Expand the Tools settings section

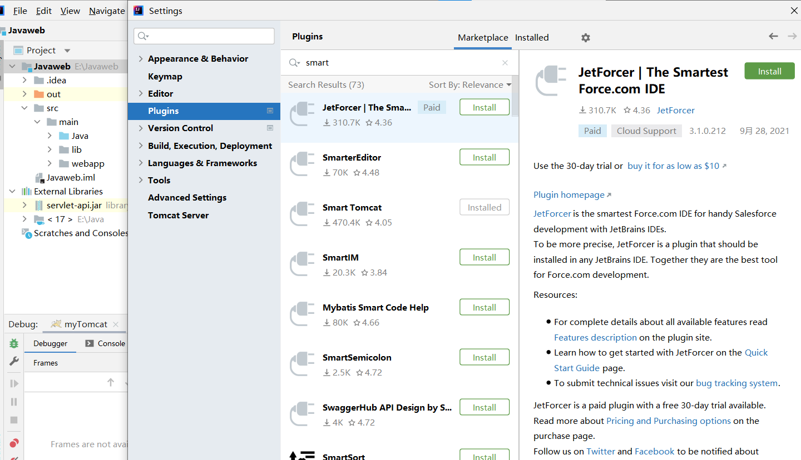tap(140, 181)
